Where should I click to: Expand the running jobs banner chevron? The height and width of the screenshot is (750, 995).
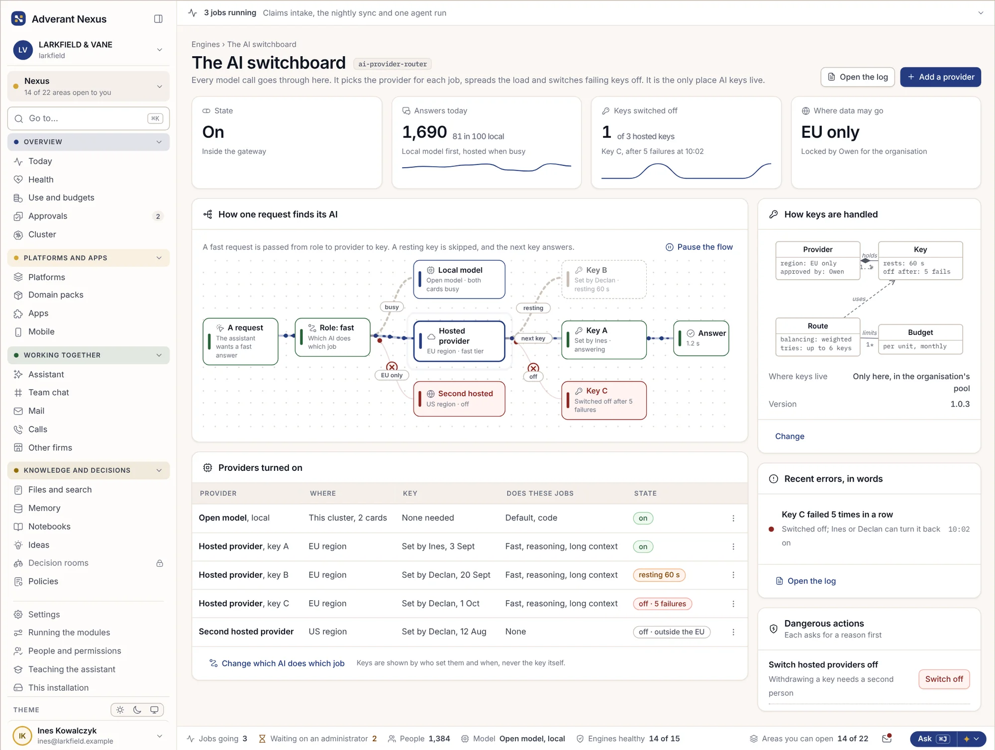click(x=981, y=13)
